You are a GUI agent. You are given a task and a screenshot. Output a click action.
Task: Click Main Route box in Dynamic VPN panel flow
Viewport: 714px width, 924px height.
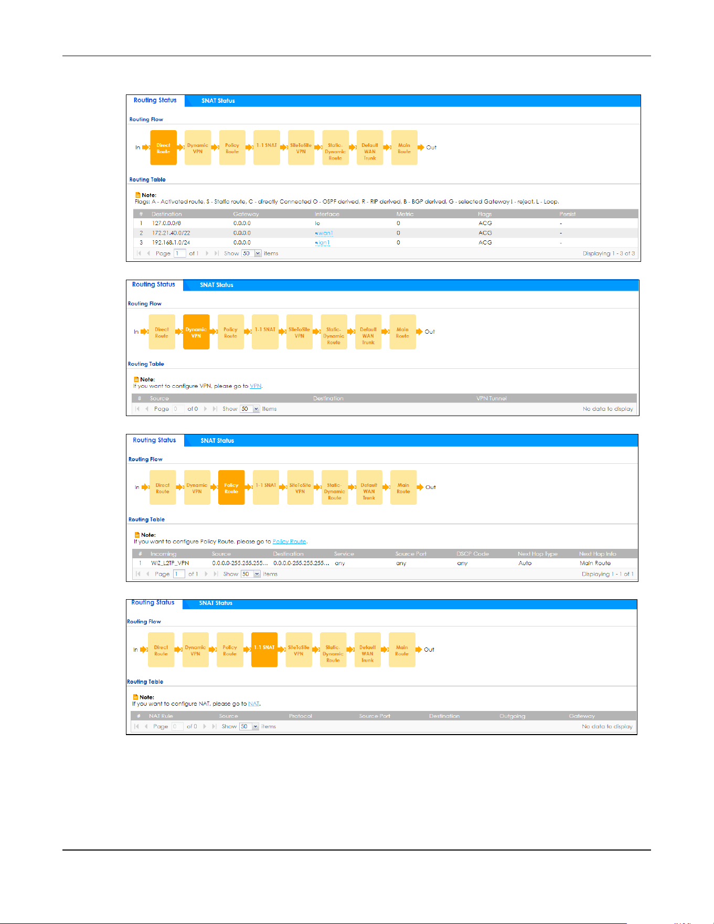coord(402,332)
